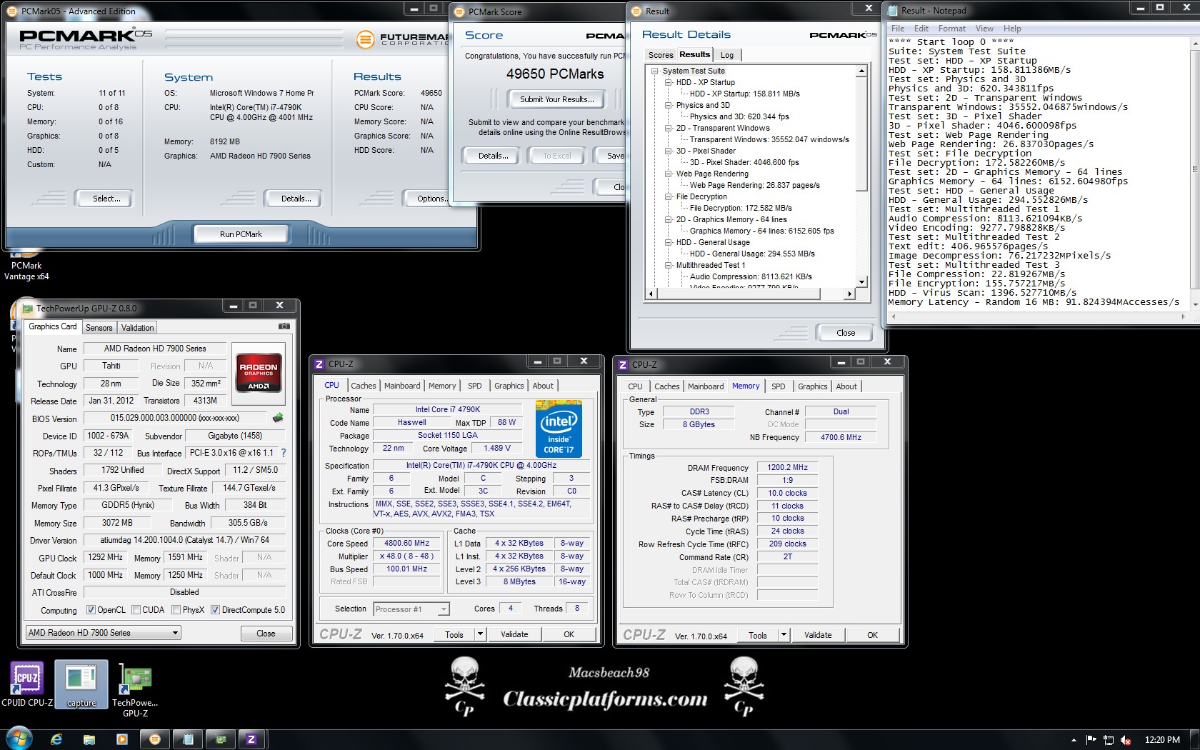Click the BIOS Version field in GPU-Z
1200x750 pixels.
(176, 418)
